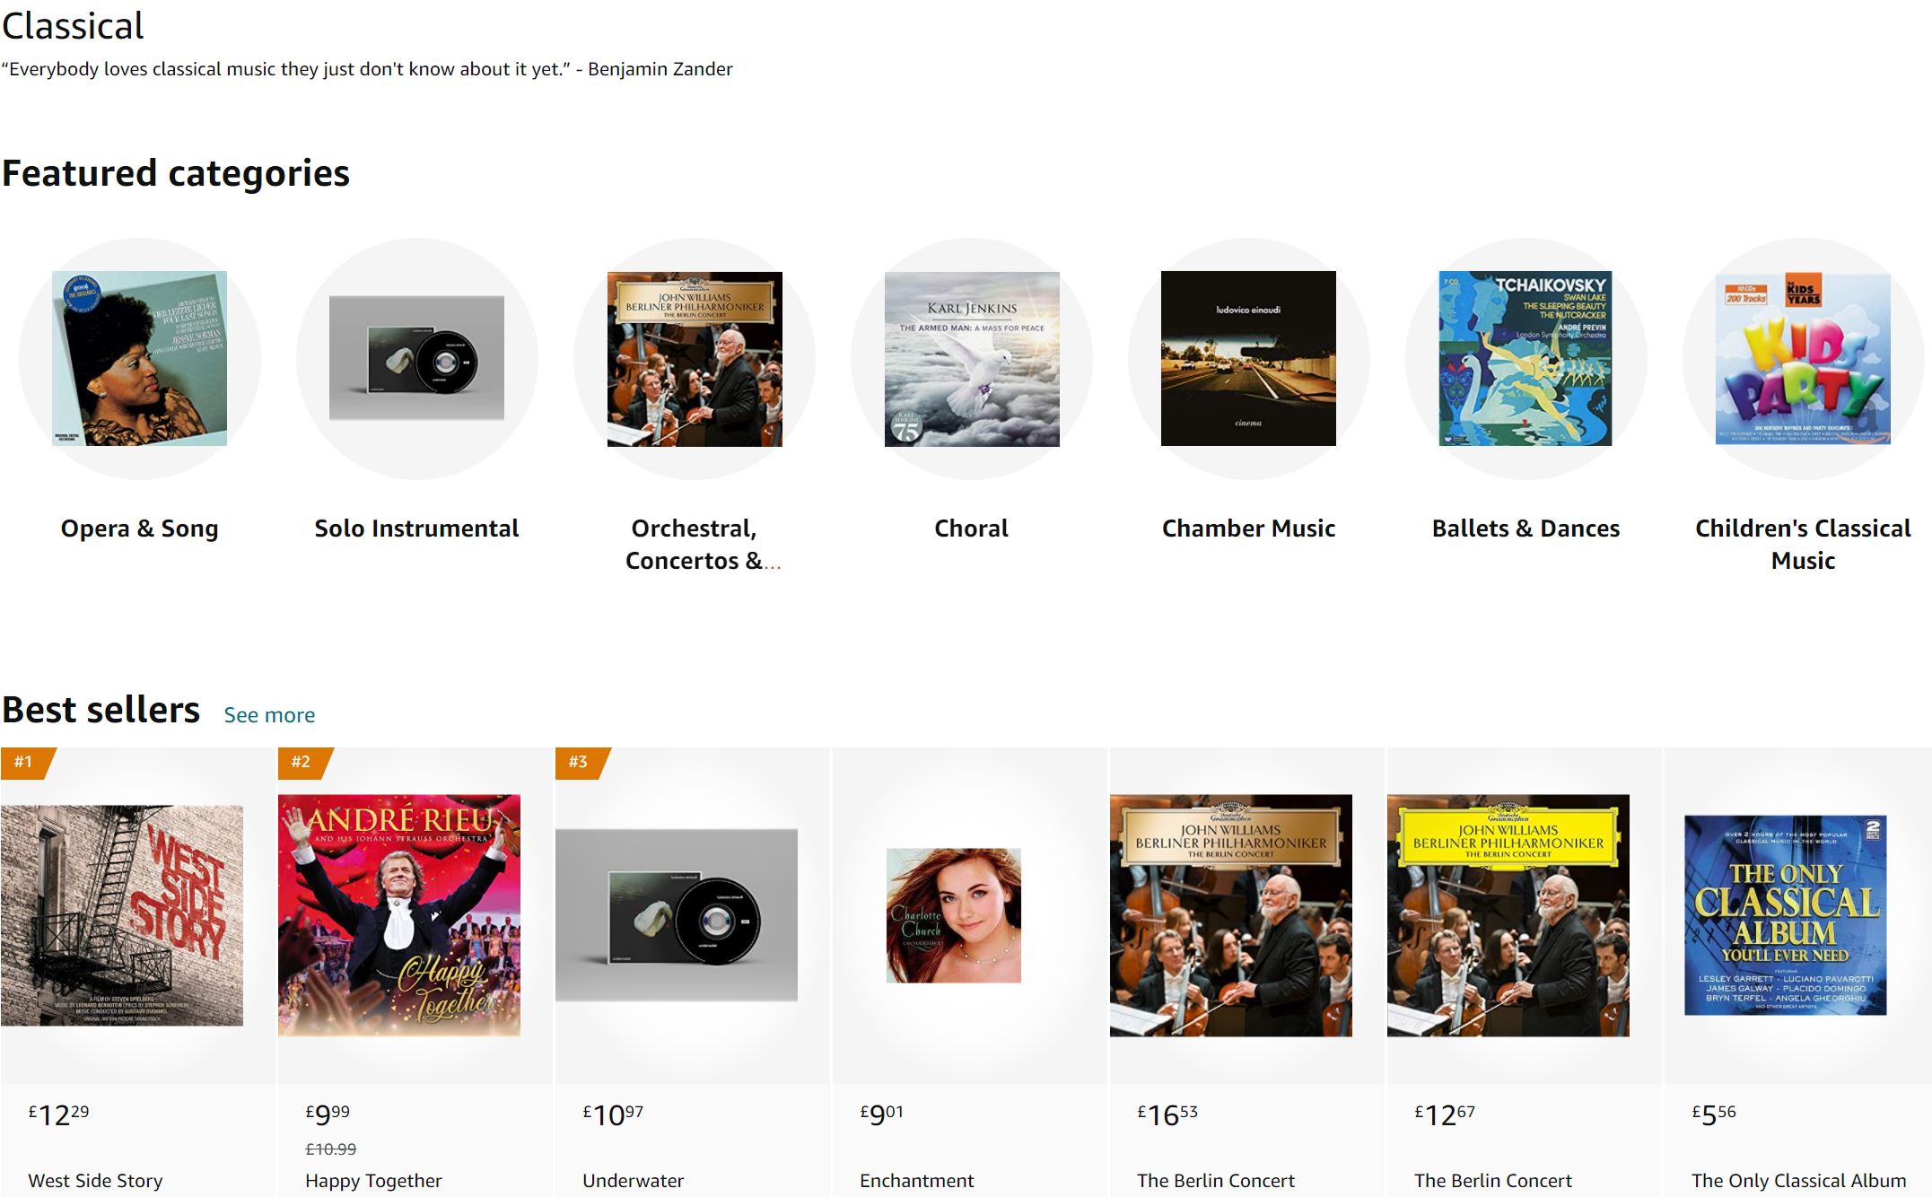Open The Only Classical Album cover
1932x1197 pixels.
[x=1786, y=915]
